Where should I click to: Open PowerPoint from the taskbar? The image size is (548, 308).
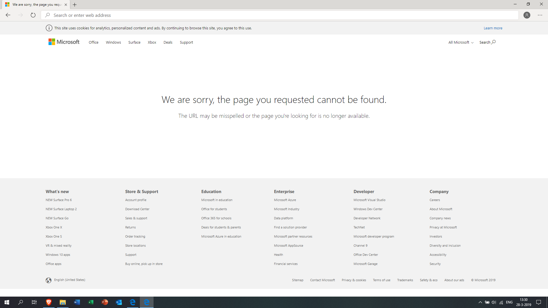(105, 302)
